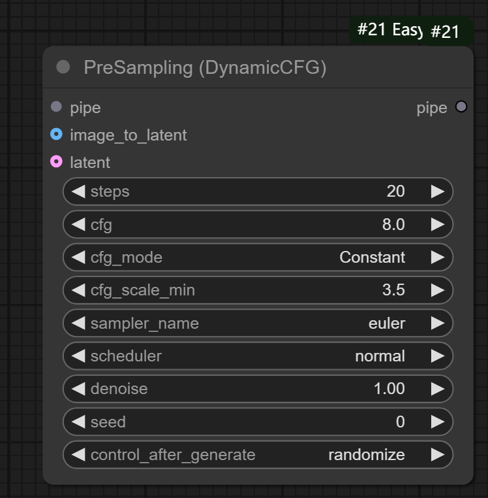Increase the seed with right arrow
Screen dimensions: 488x498
pos(437,422)
